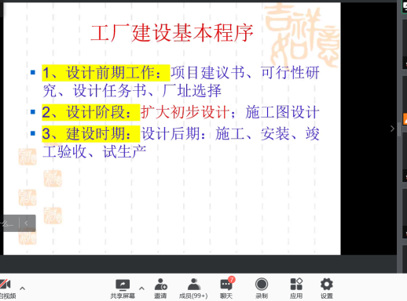Start 录制 recording
Image resolution: width=407 pixels, height=301 pixels.
click(x=262, y=288)
